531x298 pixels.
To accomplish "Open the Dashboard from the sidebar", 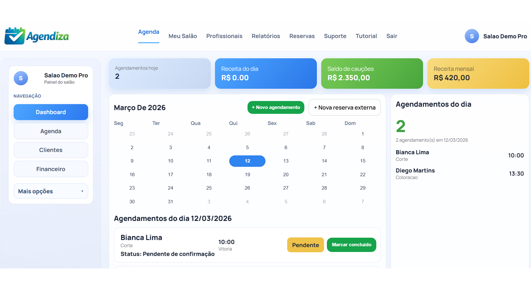I will (x=51, y=112).
